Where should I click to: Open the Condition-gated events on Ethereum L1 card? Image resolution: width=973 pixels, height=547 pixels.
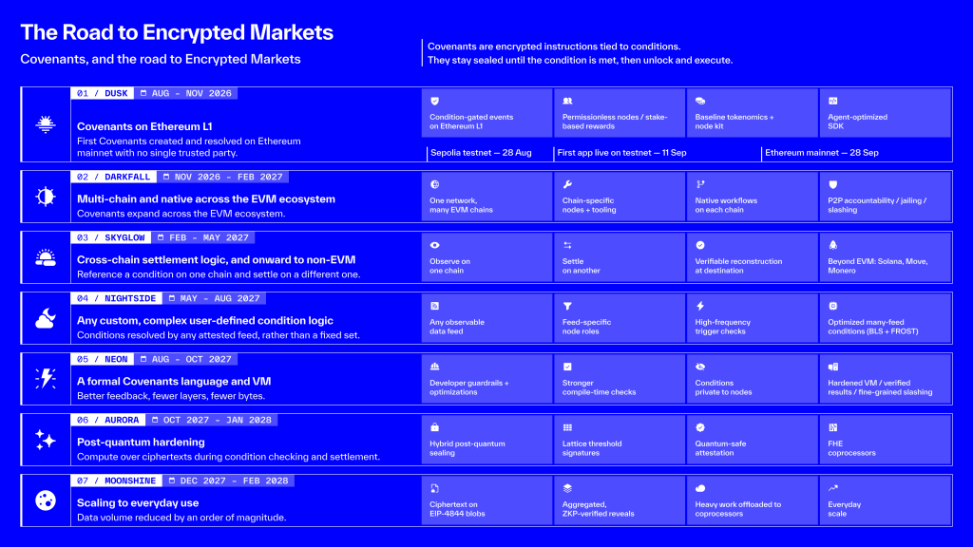click(x=487, y=113)
